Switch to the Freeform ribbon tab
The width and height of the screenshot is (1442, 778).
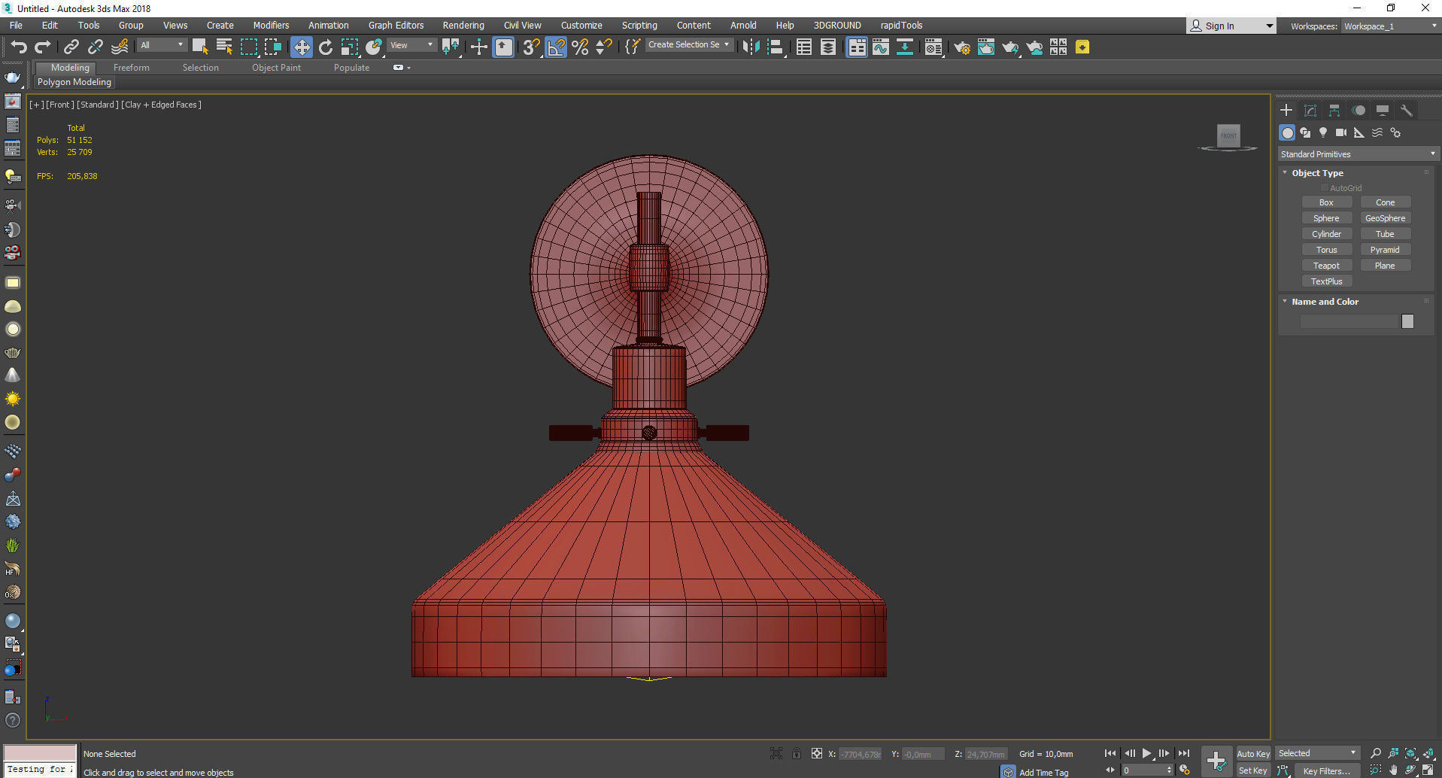tap(132, 68)
